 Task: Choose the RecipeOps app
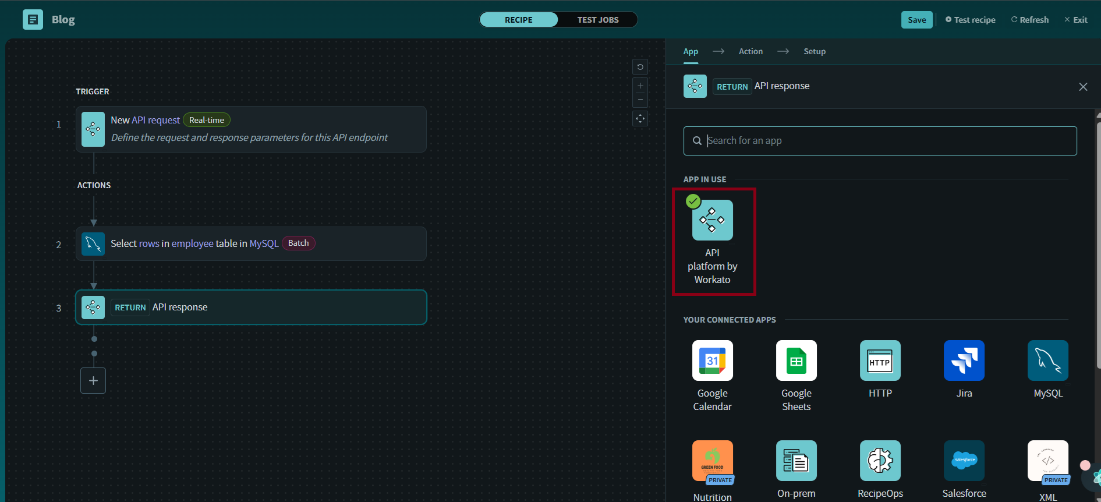(880, 469)
